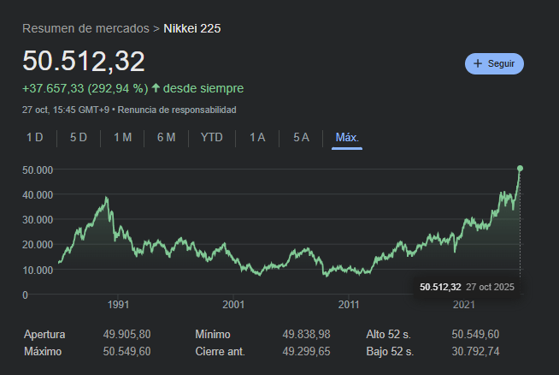Select the Máx. range tab
The height and width of the screenshot is (375, 559).
point(347,137)
